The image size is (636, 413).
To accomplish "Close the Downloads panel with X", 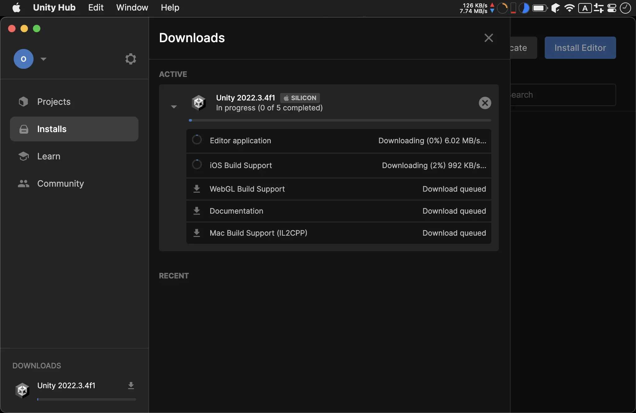I will tap(489, 38).
